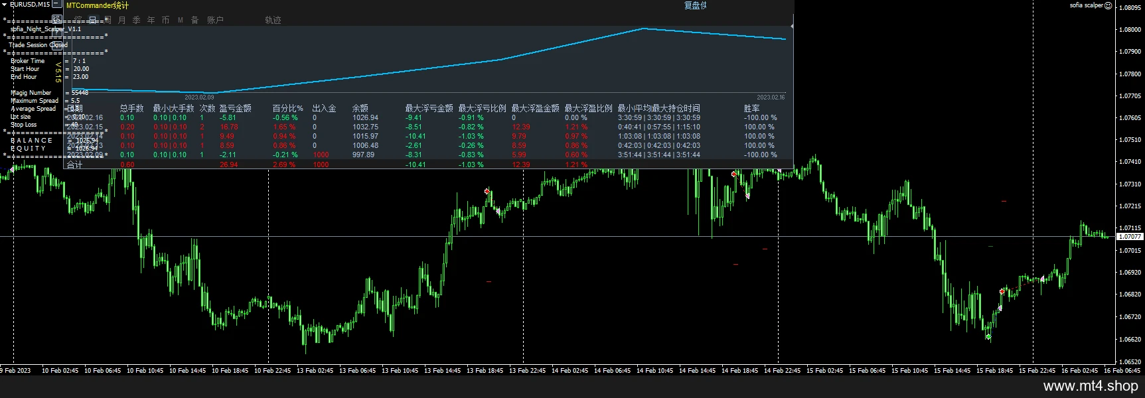Select balance cell 1006.48

366,145
